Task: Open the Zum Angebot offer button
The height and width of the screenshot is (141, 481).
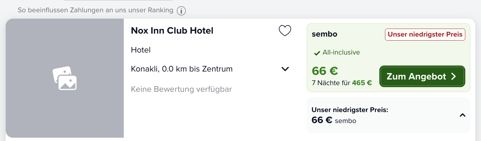Action: click(422, 76)
